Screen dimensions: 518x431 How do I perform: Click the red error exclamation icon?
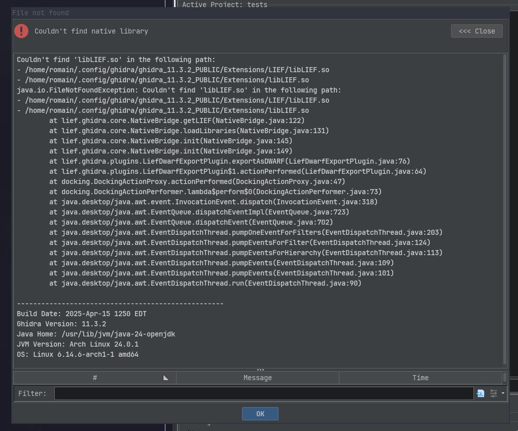pos(21,31)
